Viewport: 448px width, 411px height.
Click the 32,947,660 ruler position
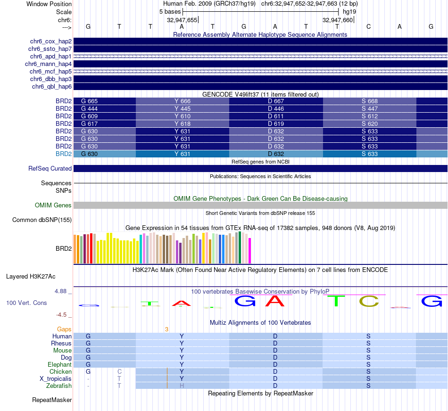[338, 20]
